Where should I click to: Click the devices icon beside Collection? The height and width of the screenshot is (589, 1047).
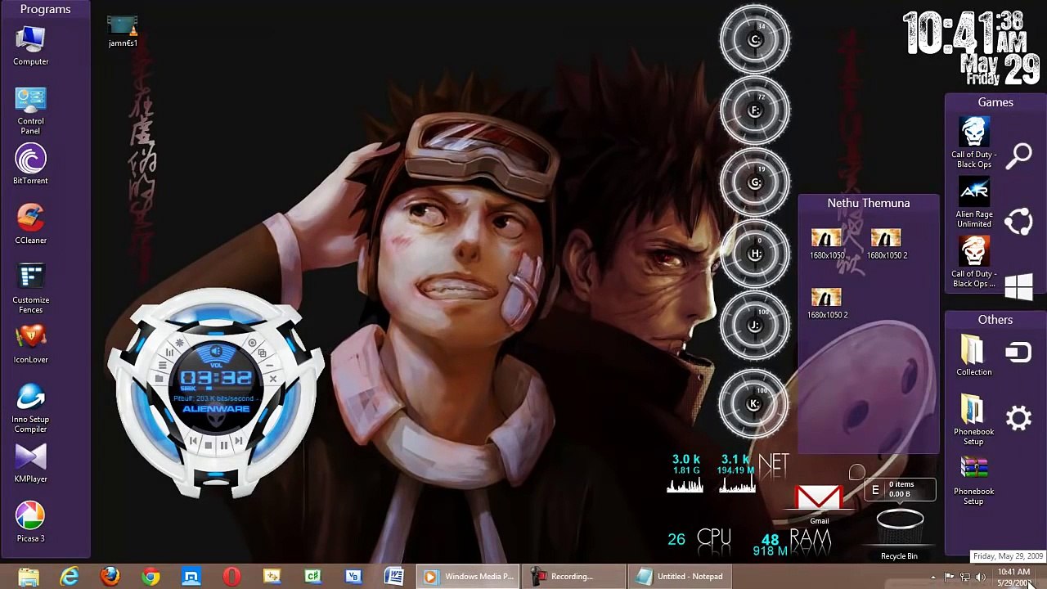1019,353
